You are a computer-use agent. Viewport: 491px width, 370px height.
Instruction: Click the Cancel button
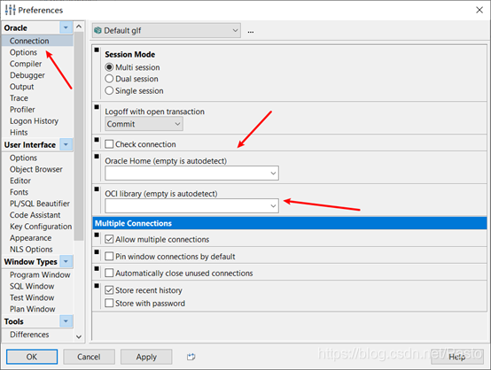pos(89,357)
